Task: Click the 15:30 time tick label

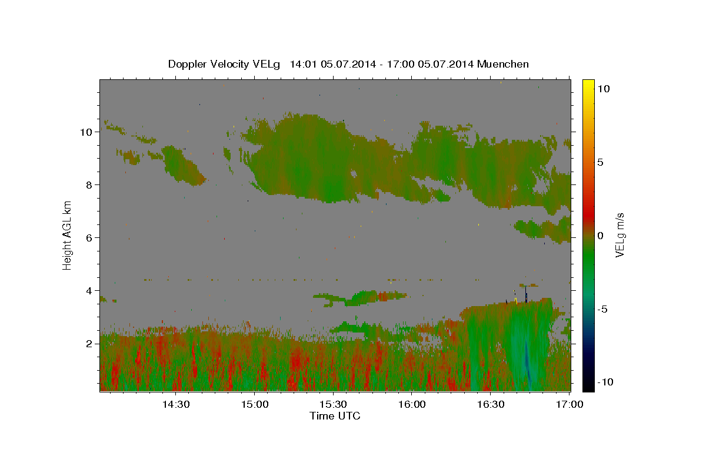Action: click(x=333, y=404)
